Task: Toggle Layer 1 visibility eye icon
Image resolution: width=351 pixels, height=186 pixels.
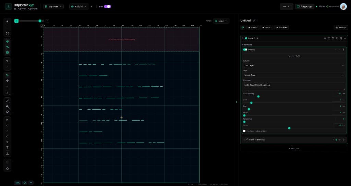Action: click(x=325, y=38)
